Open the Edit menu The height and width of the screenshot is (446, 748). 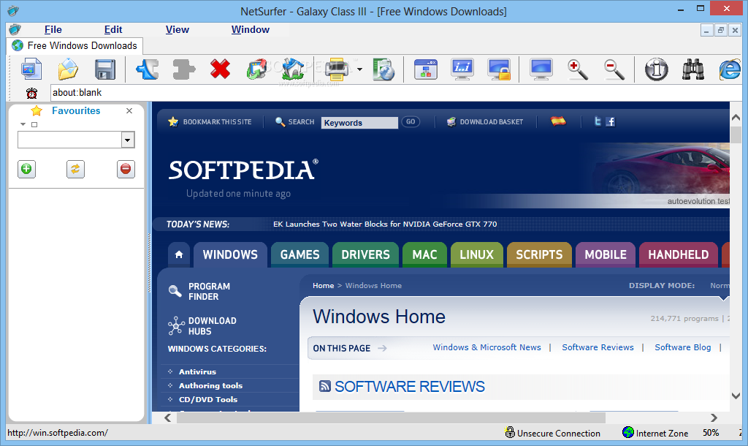click(113, 29)
